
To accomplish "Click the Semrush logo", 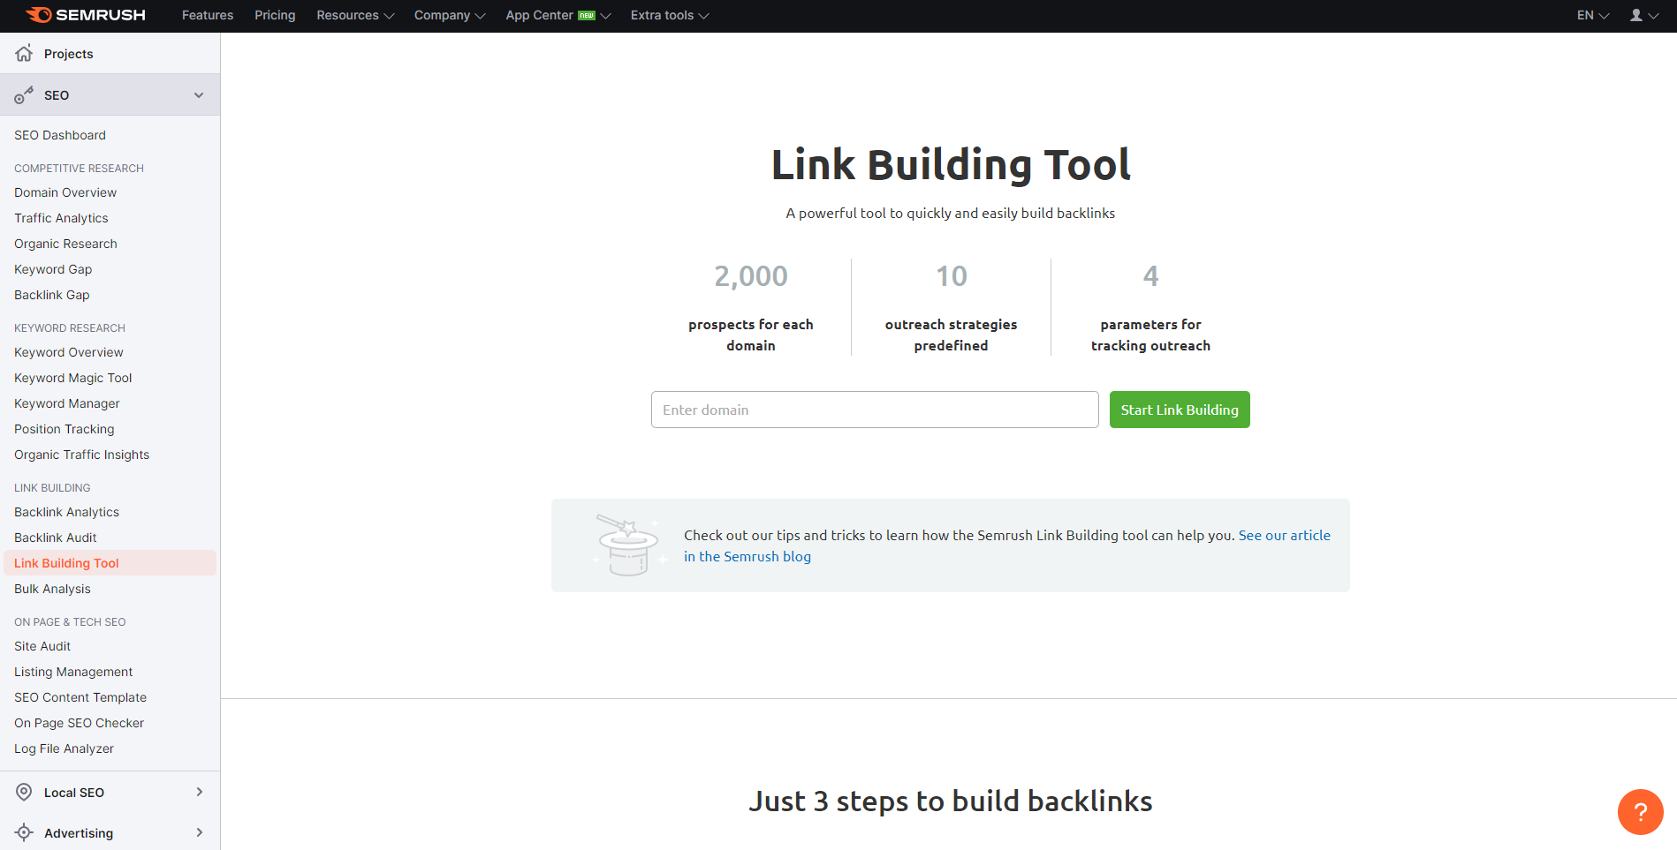I will pos(86,15).
